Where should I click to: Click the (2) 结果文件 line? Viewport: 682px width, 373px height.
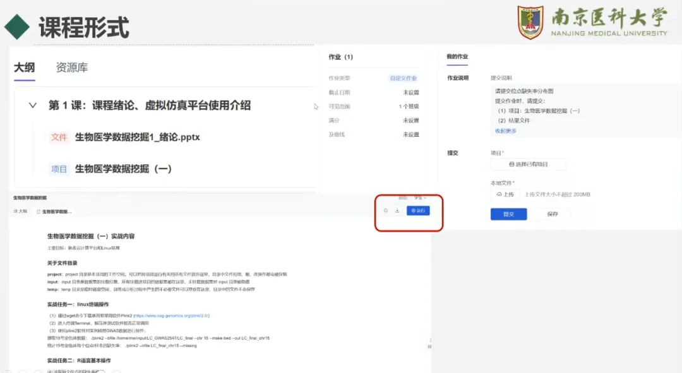[513, 121]
